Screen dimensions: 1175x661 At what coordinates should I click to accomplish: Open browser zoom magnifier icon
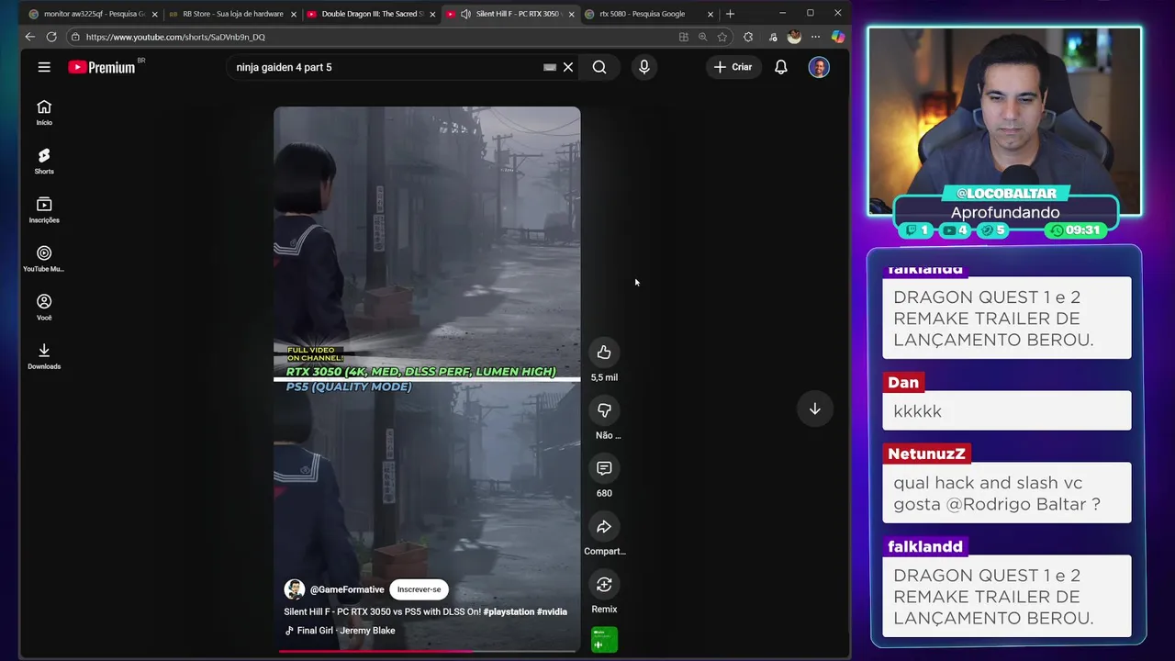coord(703,37)
